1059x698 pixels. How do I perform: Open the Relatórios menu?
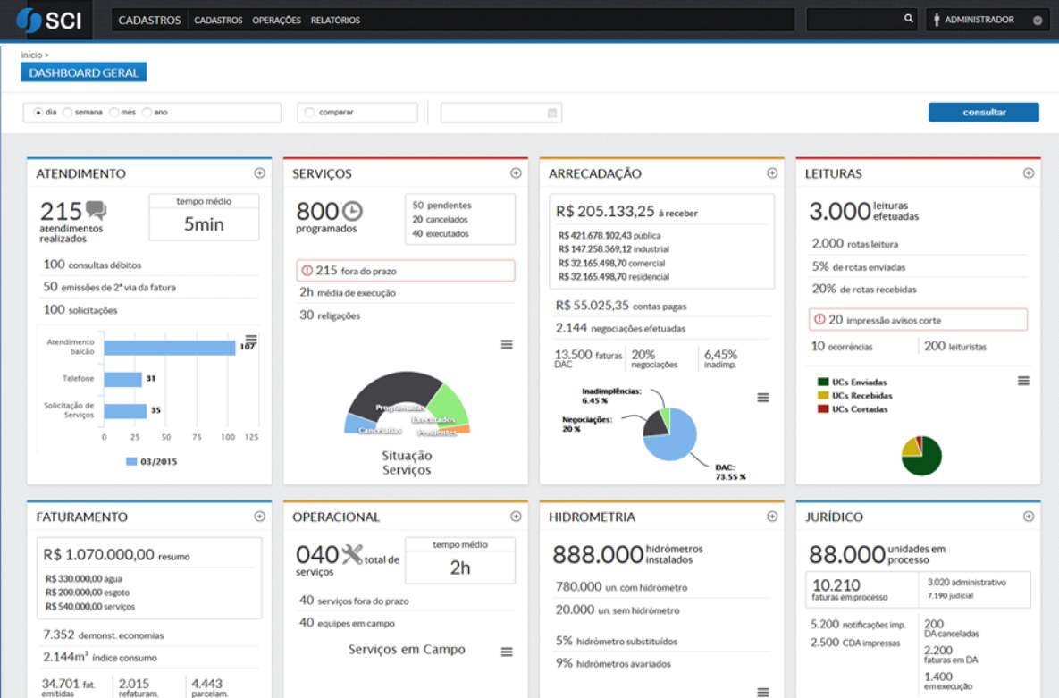(x=335, y=20)
